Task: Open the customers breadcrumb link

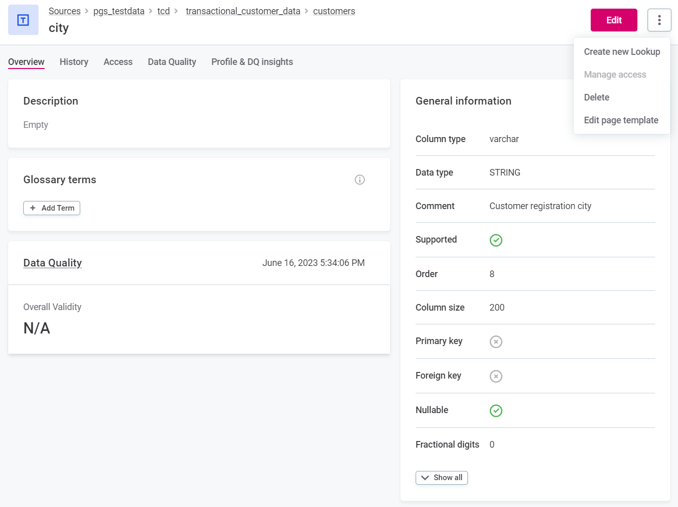Action: tap(334, 11)
